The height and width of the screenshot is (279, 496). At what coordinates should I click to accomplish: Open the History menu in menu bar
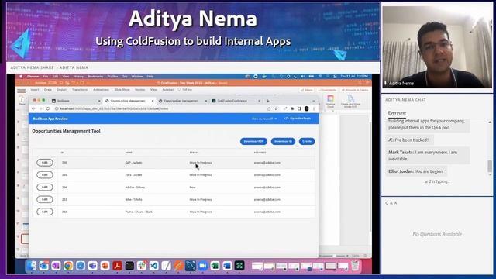pyautogui.click(x=78, y=77)
